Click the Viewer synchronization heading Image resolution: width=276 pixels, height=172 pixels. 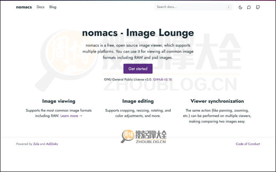(217, 101)
